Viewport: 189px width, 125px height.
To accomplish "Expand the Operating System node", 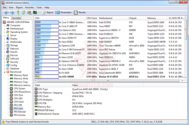I will point(4,32).
